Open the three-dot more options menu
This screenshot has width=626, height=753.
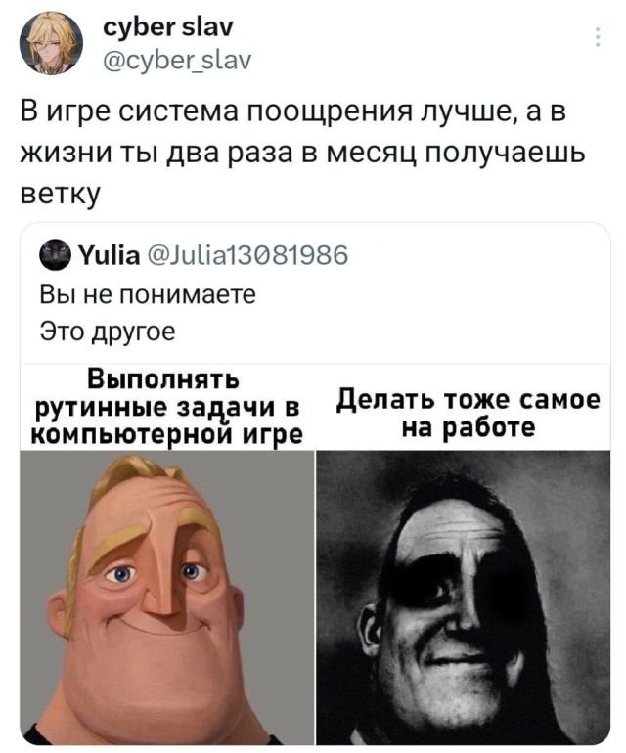[598, 37]
